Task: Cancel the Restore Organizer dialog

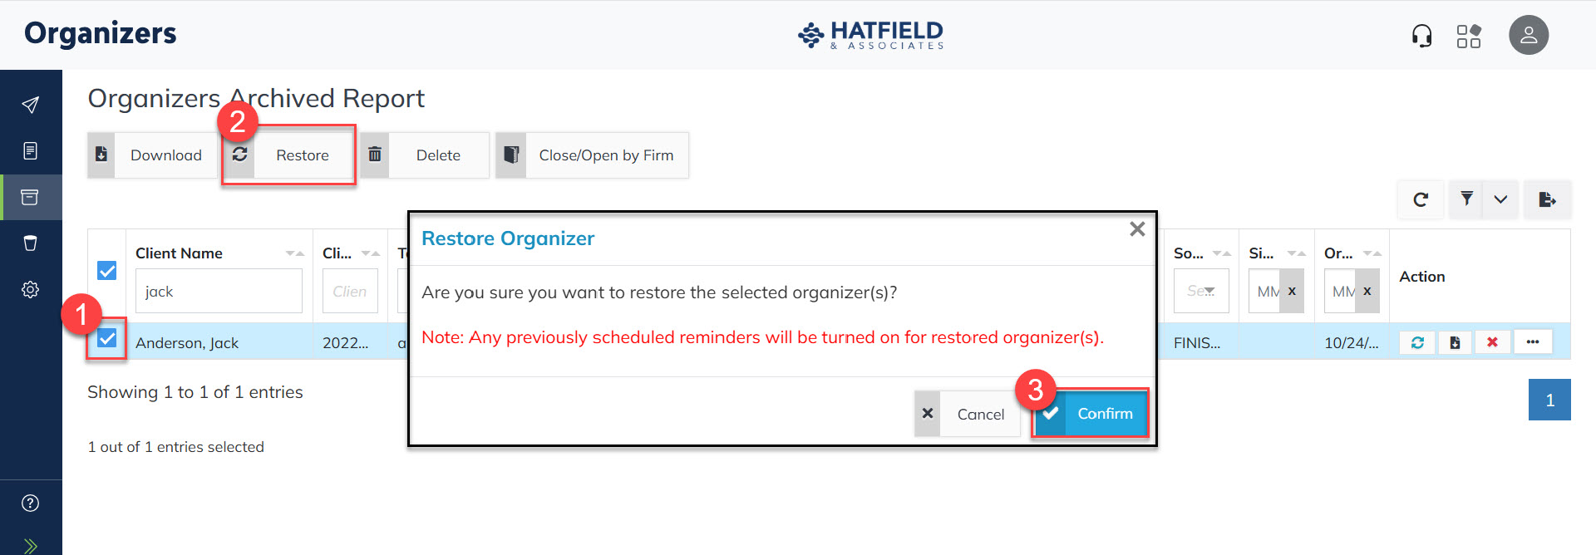Action: pos(967,414)
